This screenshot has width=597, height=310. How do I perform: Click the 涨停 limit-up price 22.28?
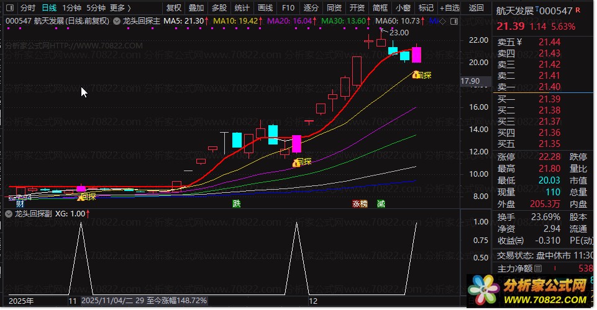tap(549, 157)
